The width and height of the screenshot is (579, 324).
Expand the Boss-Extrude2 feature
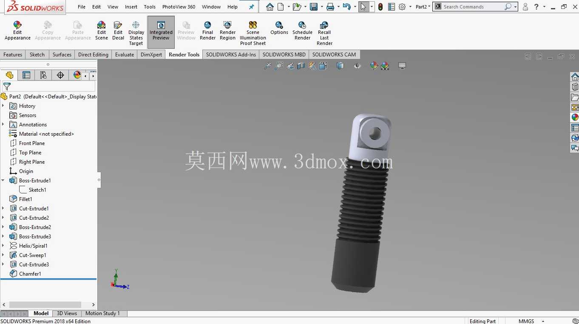coord(3,227)
